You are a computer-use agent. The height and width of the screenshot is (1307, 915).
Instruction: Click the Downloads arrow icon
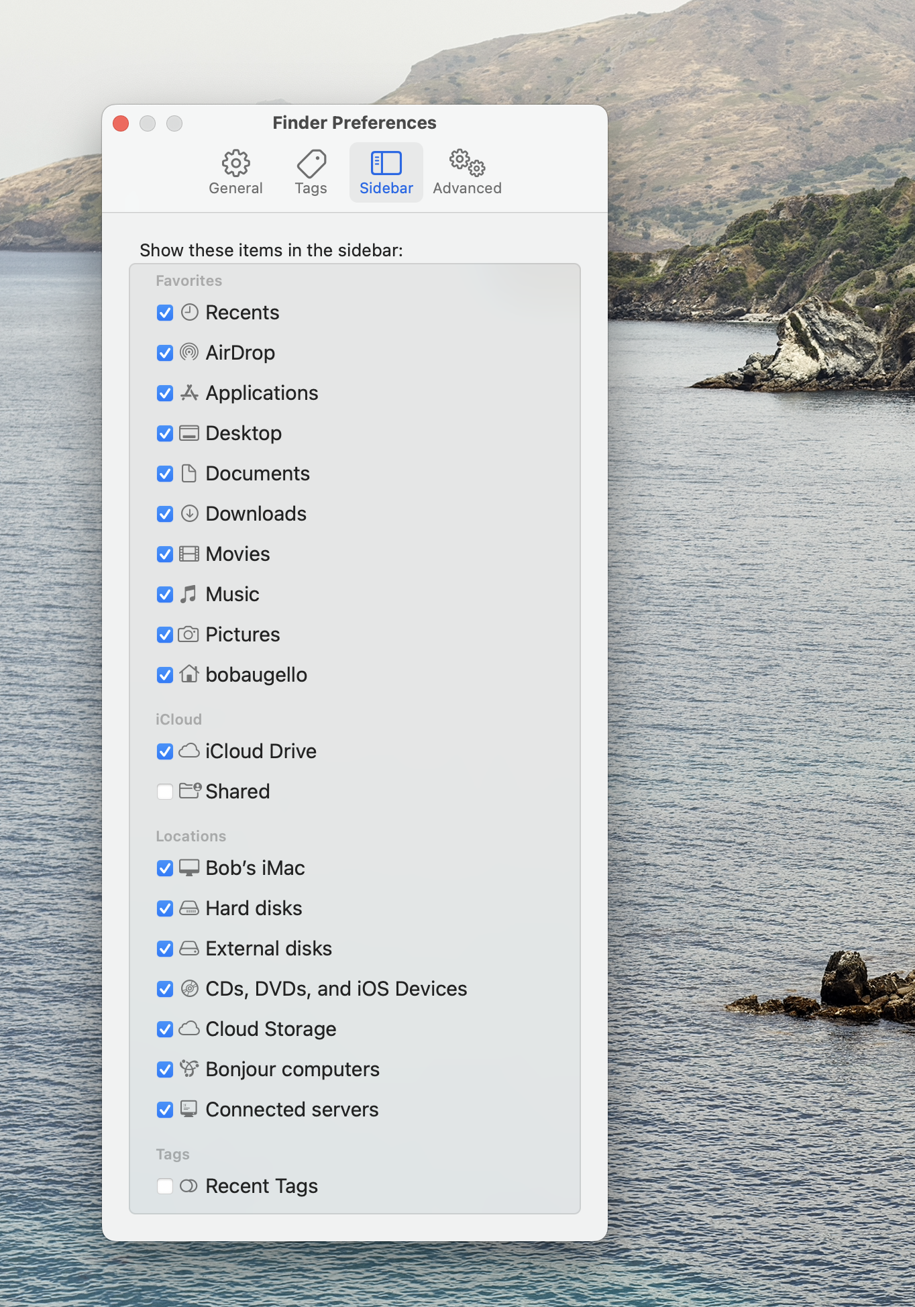(190, 513)
